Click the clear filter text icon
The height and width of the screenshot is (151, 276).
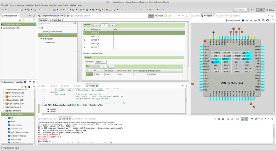[x=75, y=23]
